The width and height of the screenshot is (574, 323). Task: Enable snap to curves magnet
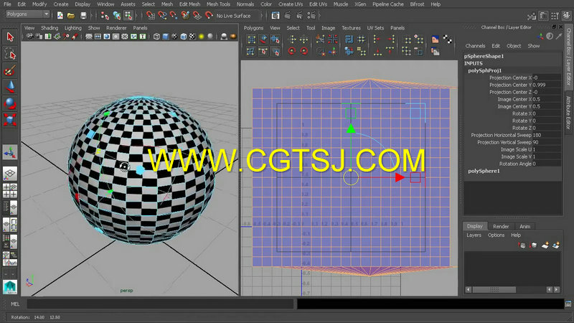162,15
